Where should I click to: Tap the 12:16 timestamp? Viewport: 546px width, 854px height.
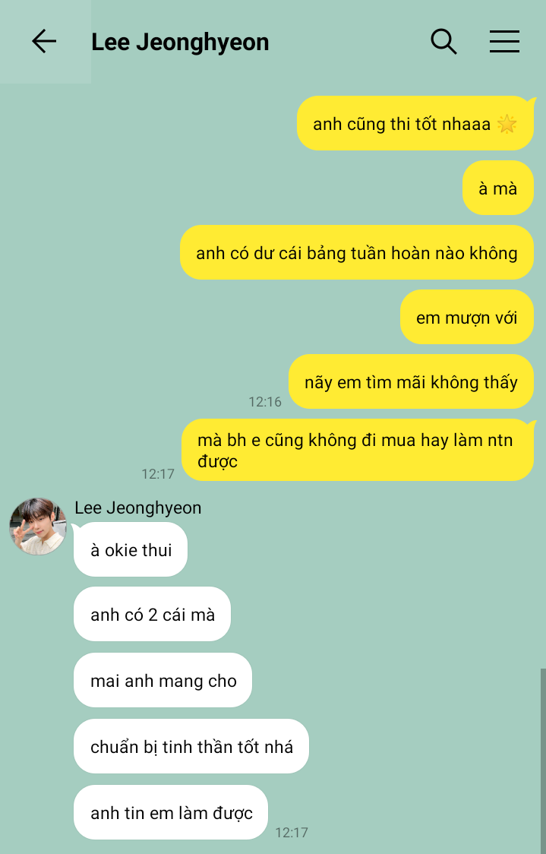pyautogui.click(x=265, y=402)
